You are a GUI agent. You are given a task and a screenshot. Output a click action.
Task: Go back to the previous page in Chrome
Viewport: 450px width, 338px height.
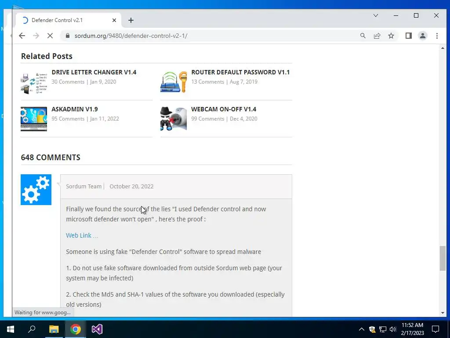click(x=22, y=36)
